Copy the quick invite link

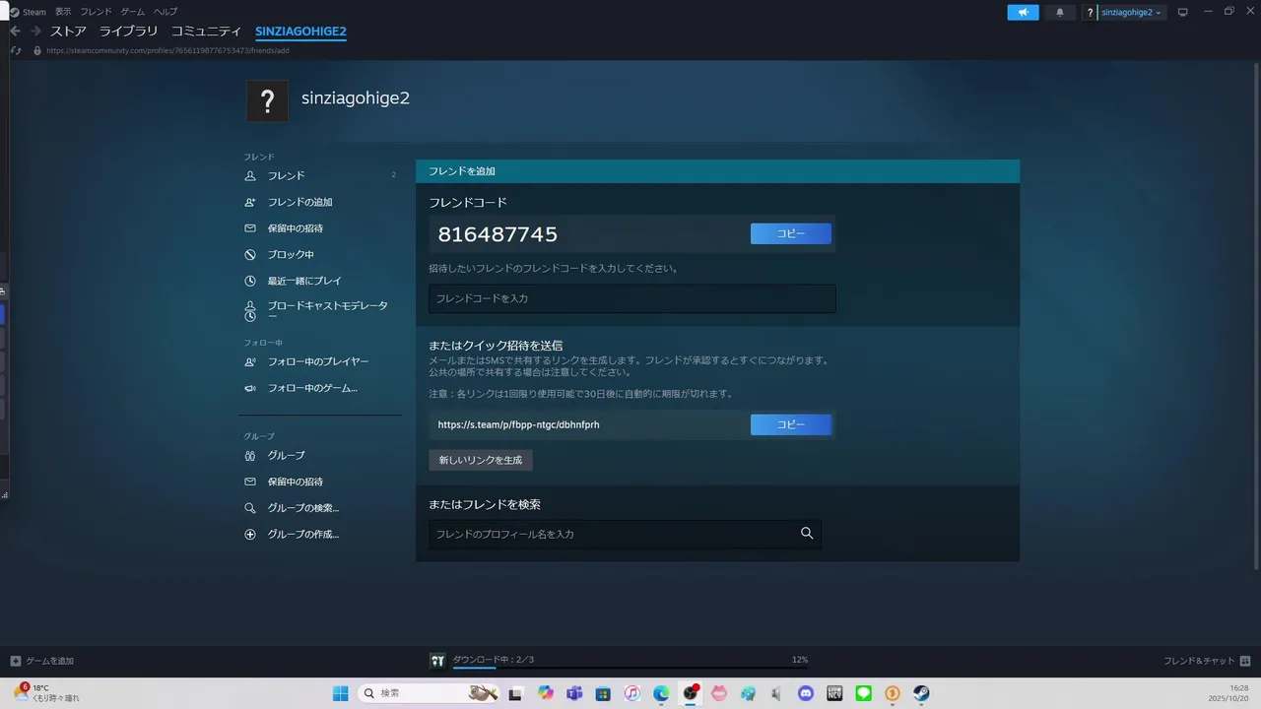tap(791, 424)
